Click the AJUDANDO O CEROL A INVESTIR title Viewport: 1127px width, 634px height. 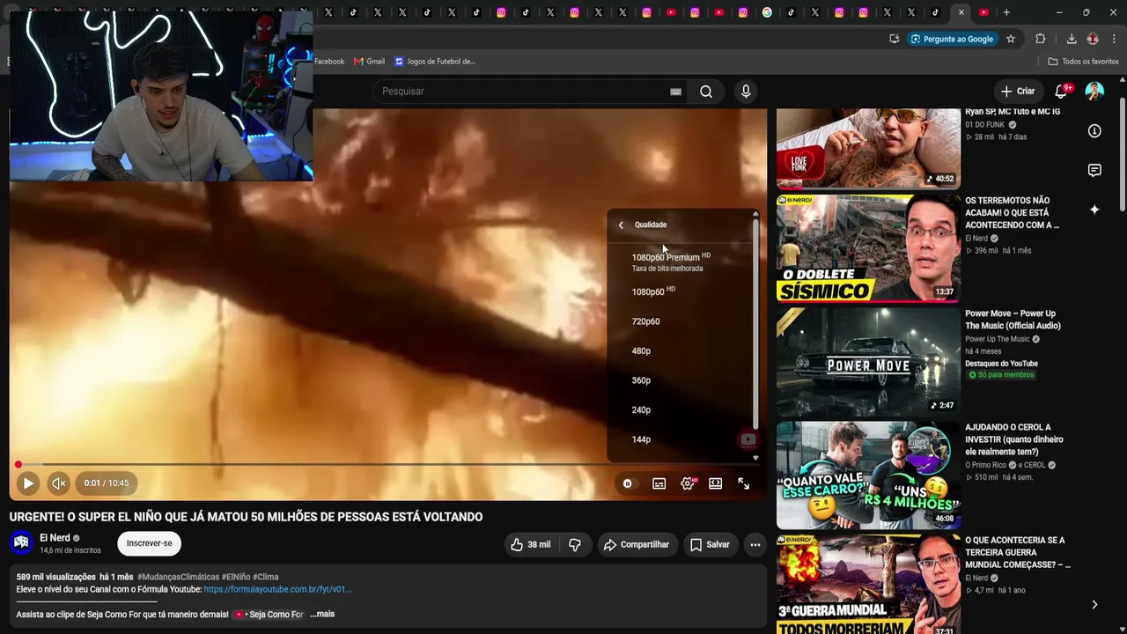tap(1014, 439)
